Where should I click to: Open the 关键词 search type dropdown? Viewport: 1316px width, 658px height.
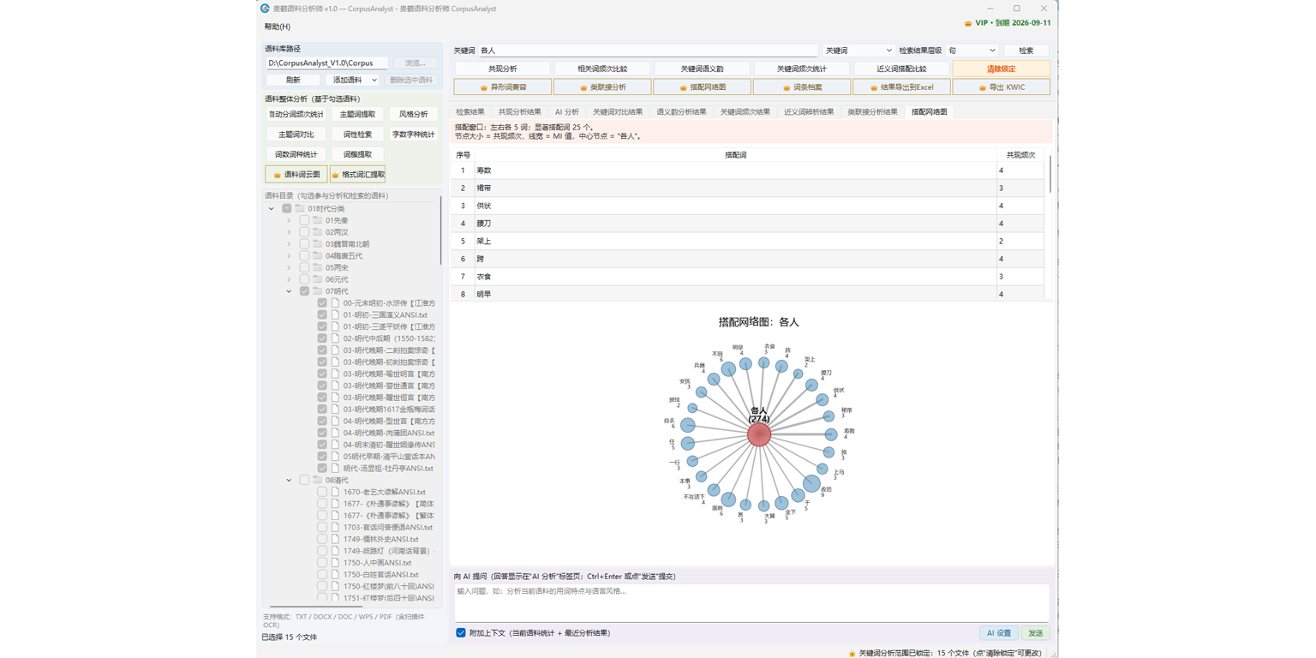(858, 51)
